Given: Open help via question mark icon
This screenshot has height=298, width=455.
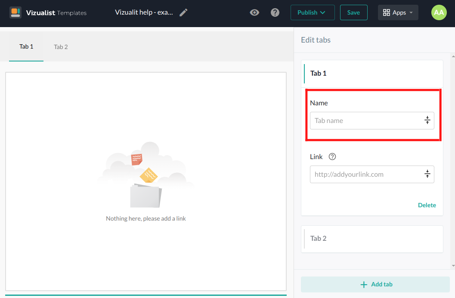Looking at the screenshot, I should (275, 12).
